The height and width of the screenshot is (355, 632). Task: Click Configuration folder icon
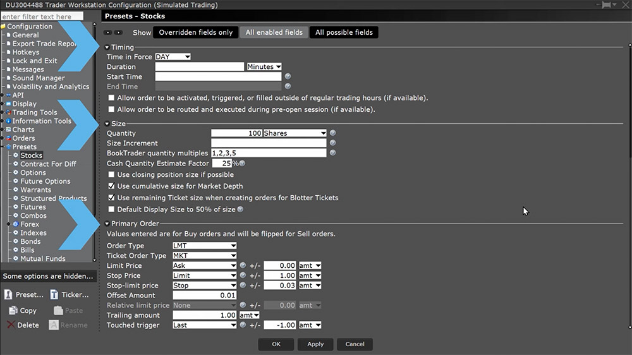3,26
